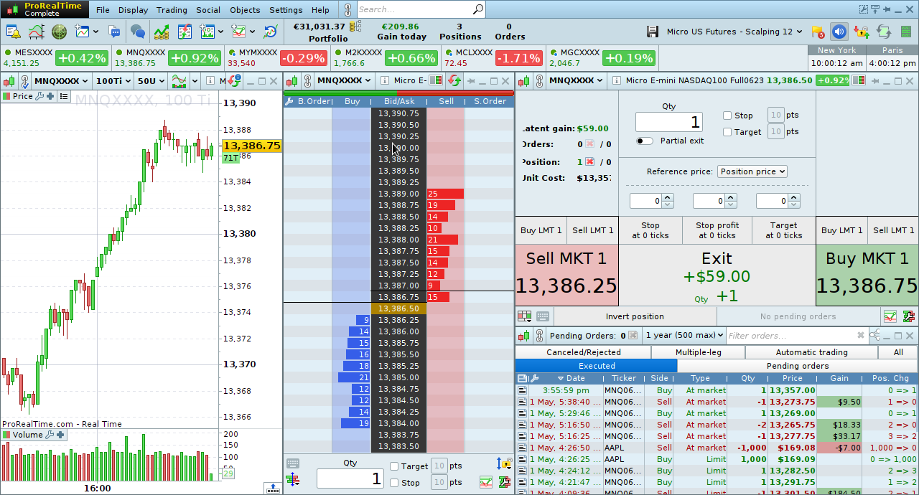Open the MNQXXXX dropdown in trading panel
919x495 pixels.
click(577, 81)
